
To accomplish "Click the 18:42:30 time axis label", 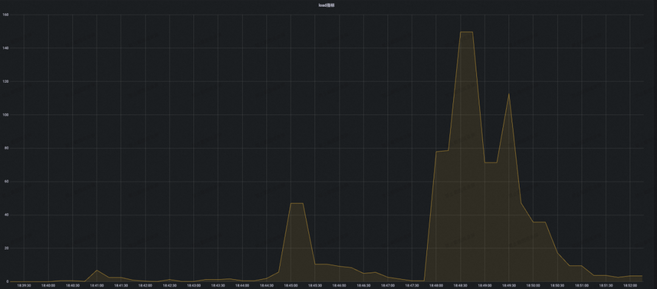I will tap(170, 285).
